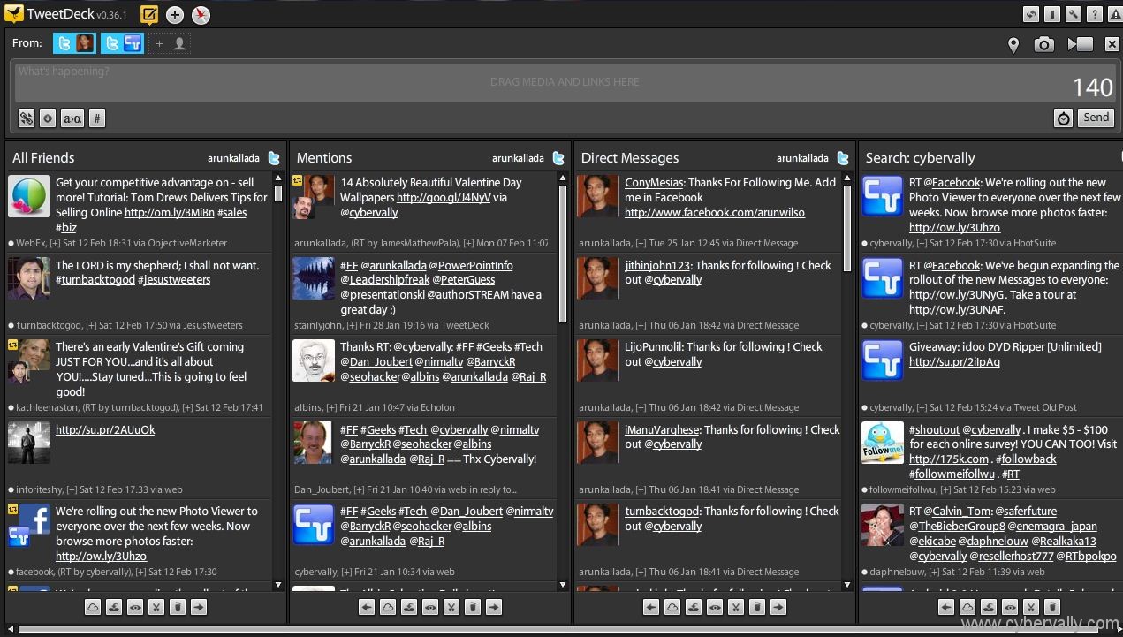Viewport: 1123px width, 637px height.
Task: Open help with the question mark icon
Action: point(1094,14)
